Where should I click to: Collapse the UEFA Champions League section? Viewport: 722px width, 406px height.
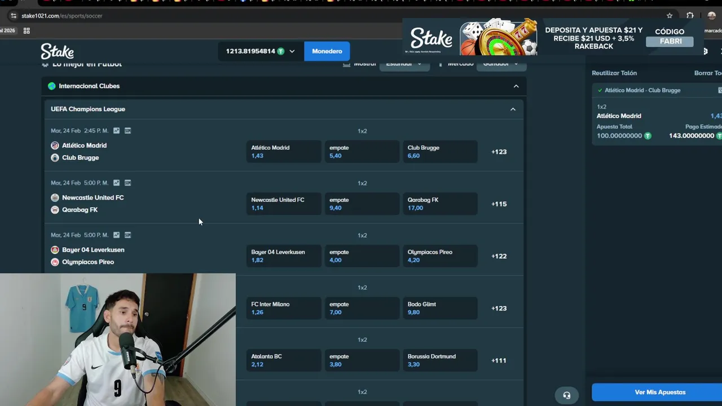(513, 109)
